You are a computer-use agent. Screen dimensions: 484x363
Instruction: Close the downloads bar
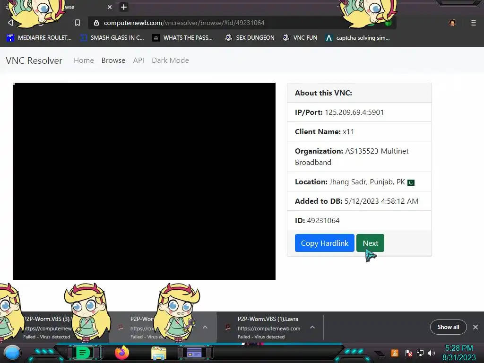[x=475, y=327]
